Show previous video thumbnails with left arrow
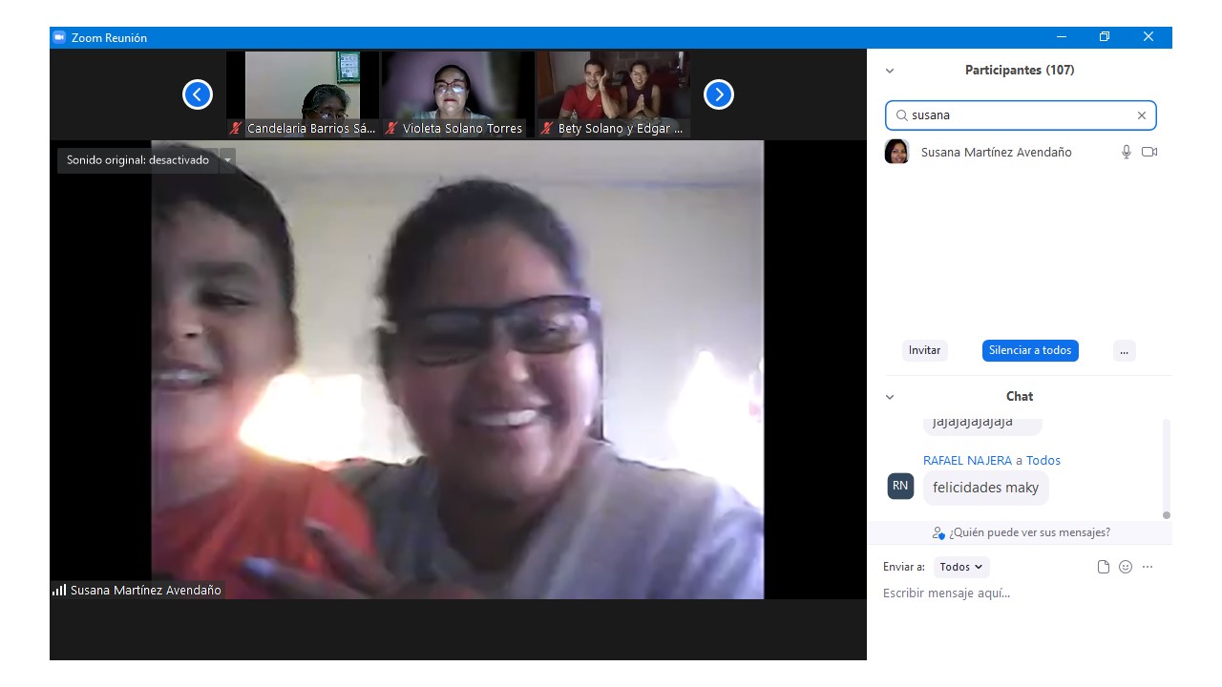 coord(198,94)
